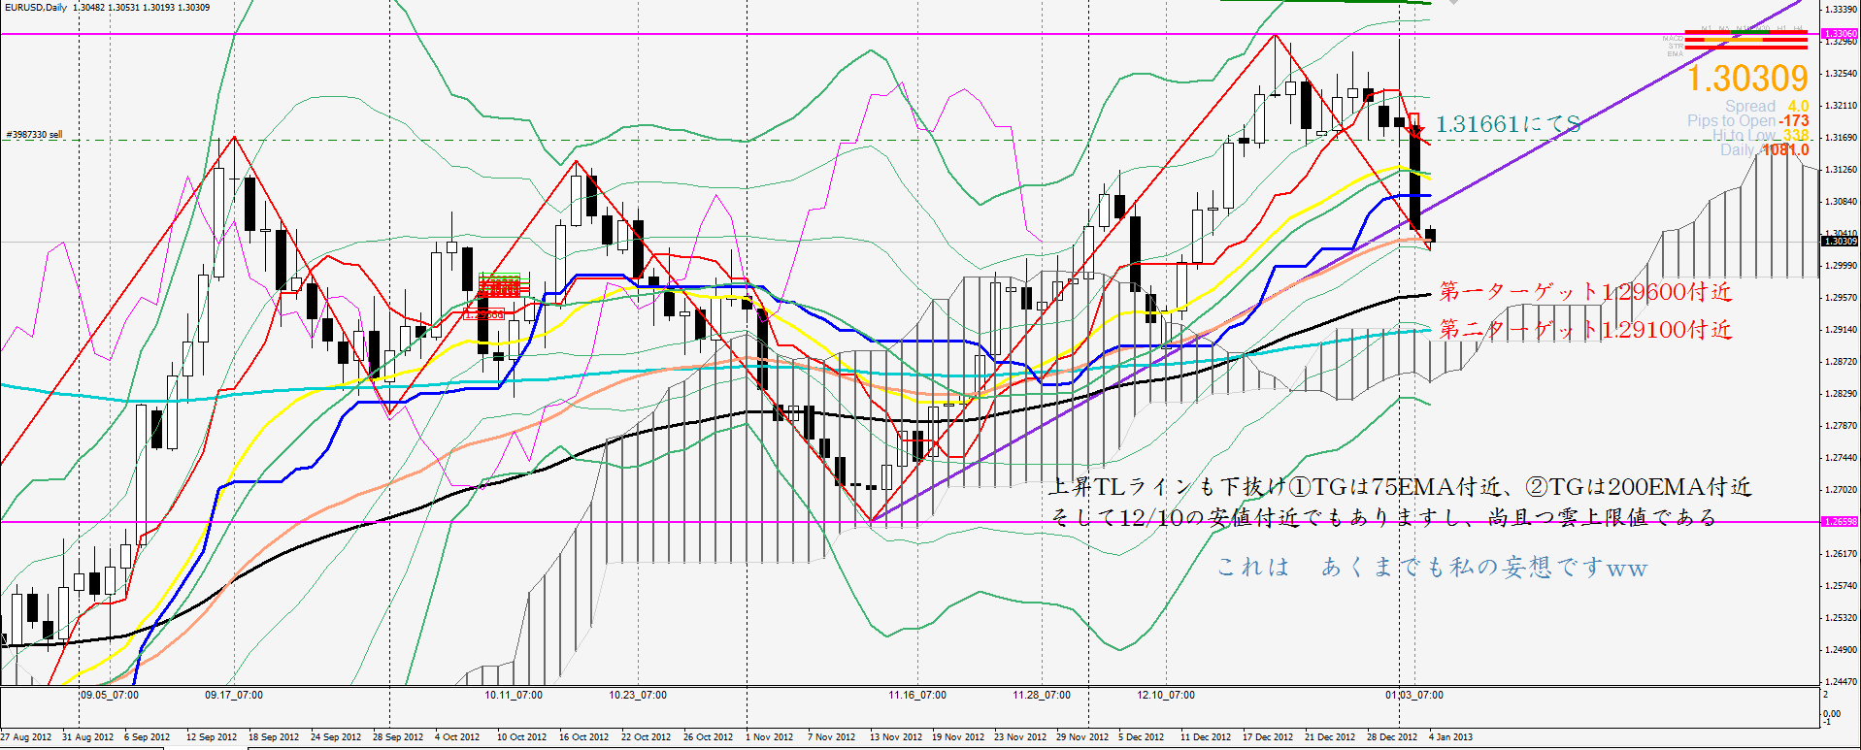This screenshot has width=1861, height=750.
Task: Click 1.26170 on the price scale
Action: coord(1842,553)
